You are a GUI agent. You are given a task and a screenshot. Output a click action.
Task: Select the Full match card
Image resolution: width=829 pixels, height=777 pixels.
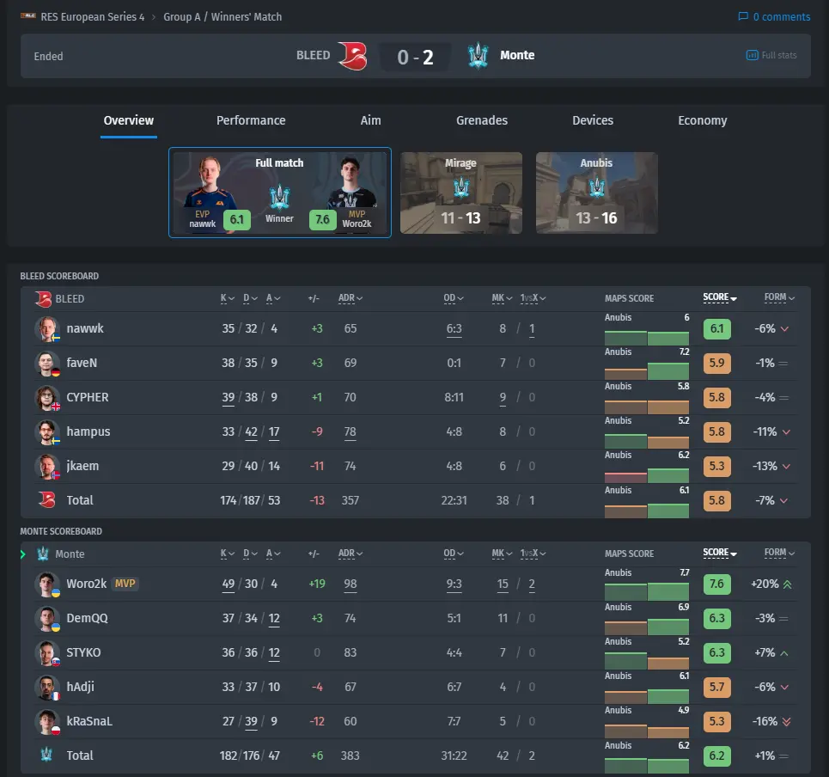point(280,193)
